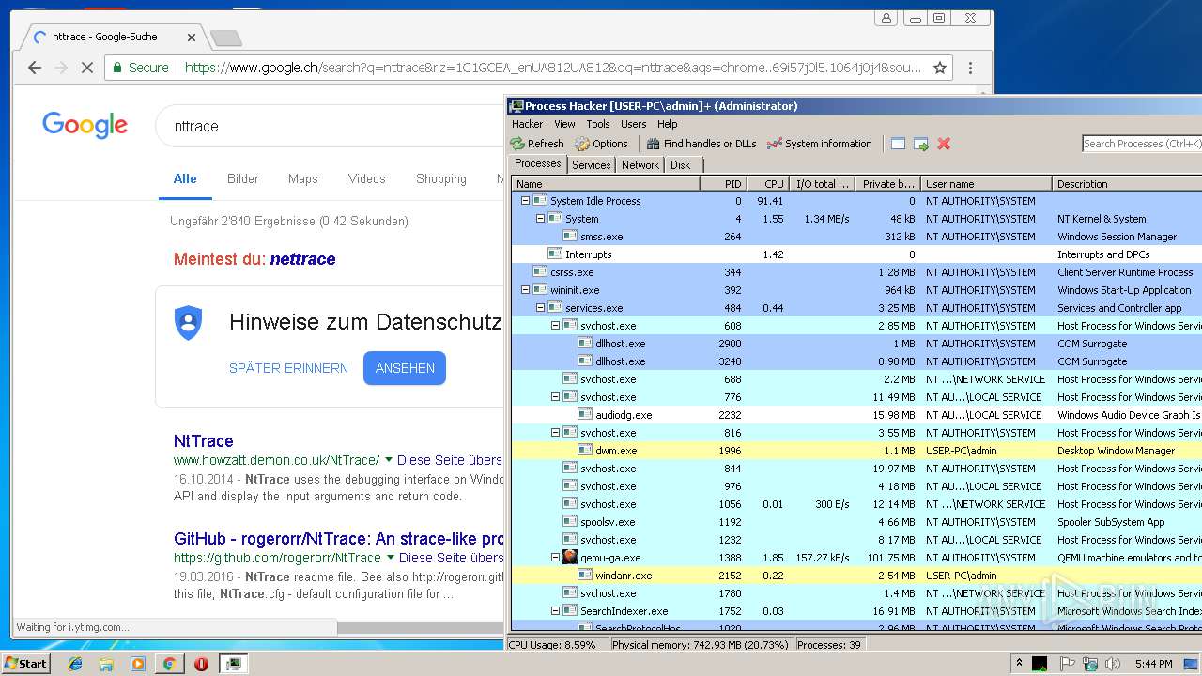The image size is (1202, 676).
Task: Open the Users menu
Action: coord(634,124)
